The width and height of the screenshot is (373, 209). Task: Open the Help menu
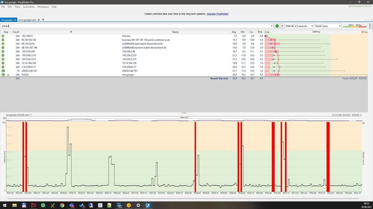point(54,7)
